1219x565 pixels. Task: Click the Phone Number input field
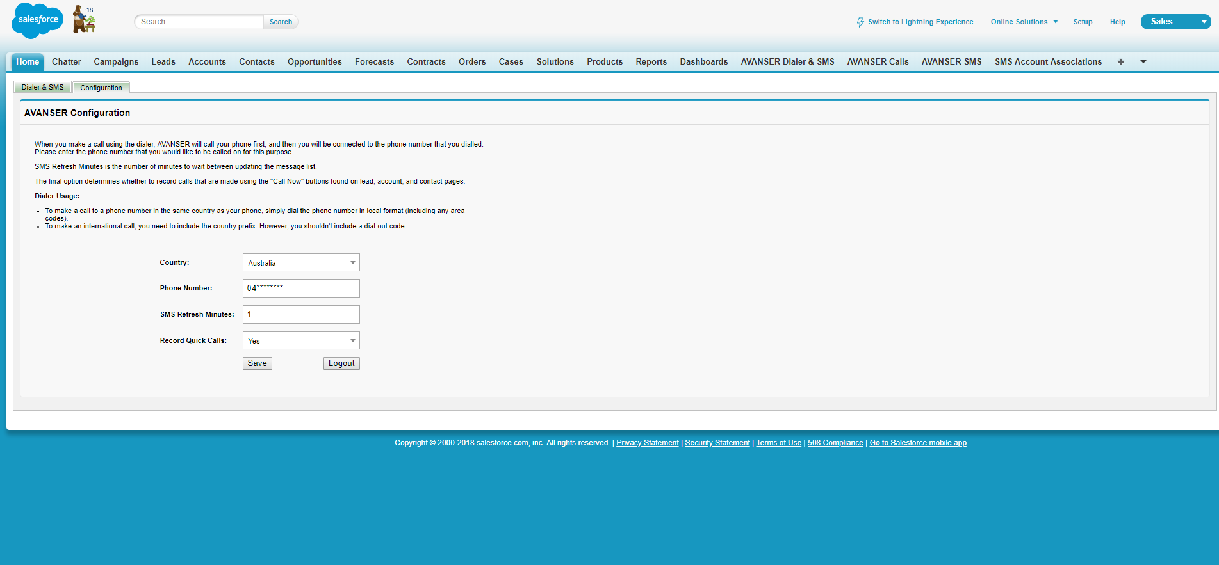[301, 289]
